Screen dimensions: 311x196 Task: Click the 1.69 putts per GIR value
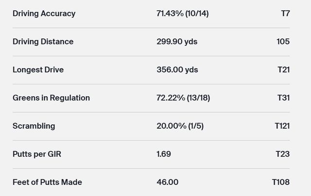[164, 154]
